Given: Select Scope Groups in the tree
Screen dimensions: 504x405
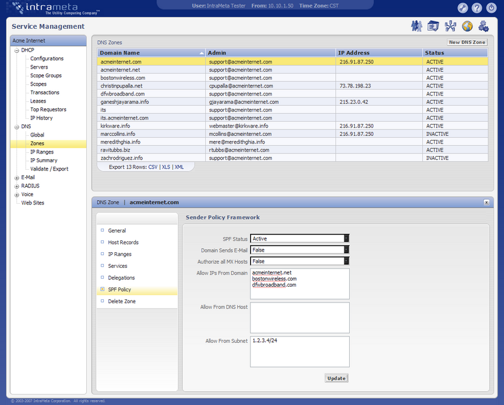Looking at the screenshot, I should (46, 75).
